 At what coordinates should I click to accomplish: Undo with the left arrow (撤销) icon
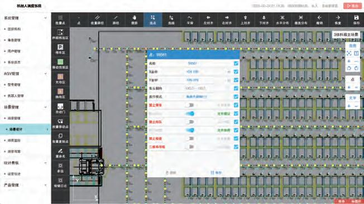[319, 20]
